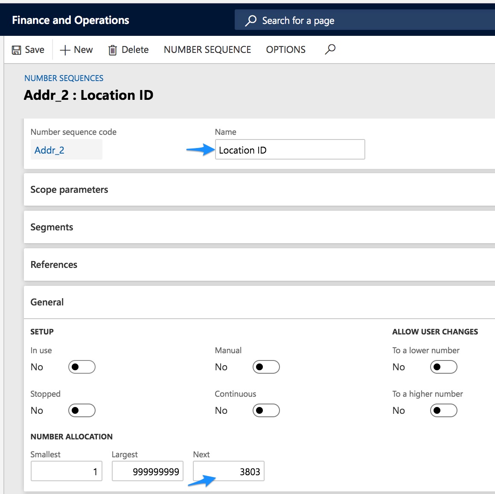Click the SETUP heading
The image size is (495, 494).
(x=42, y=332)
